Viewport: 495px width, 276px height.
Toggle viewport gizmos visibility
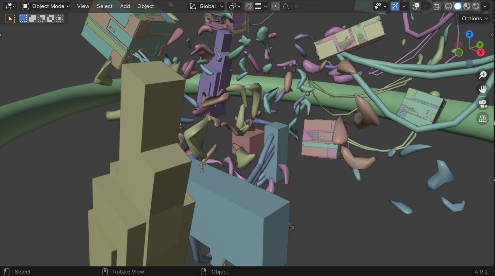tap(395, 6)
